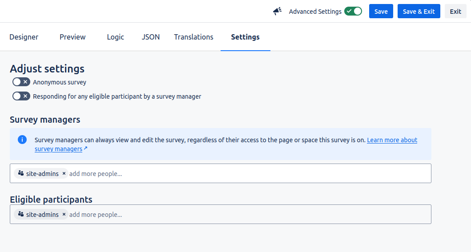Click the Save & Exit button
The height and width of the screenshot is (252, 471).
(x=419, y=12)
